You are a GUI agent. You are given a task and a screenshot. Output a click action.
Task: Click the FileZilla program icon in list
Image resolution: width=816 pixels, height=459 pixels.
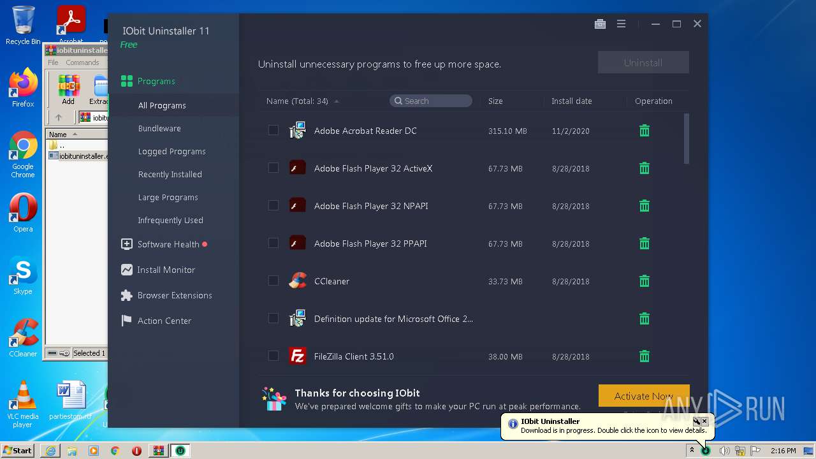tap(298, 356)
